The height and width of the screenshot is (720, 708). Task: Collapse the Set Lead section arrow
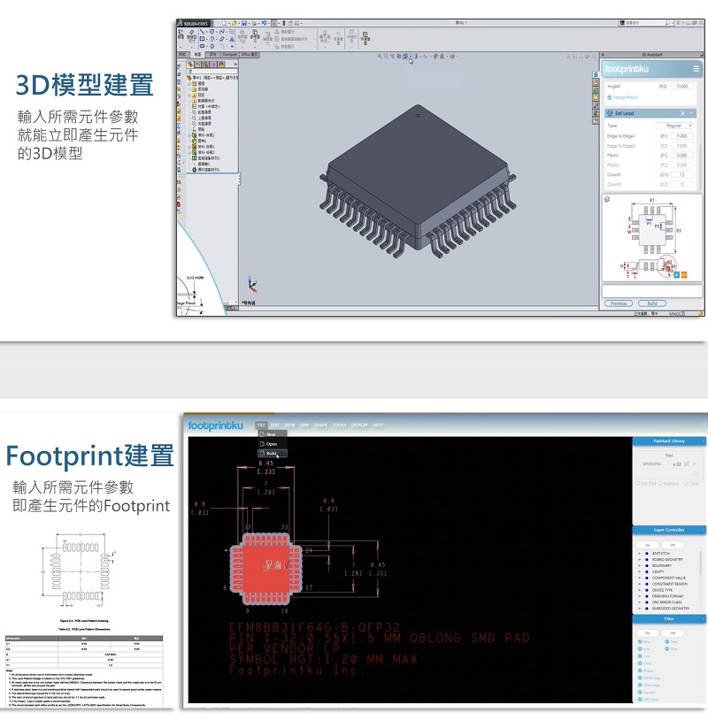[690, 113]
